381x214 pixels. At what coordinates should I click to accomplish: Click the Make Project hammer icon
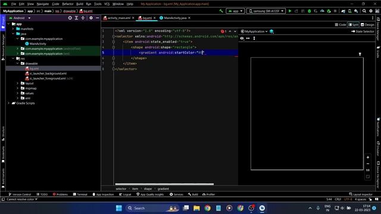point(221,11)
